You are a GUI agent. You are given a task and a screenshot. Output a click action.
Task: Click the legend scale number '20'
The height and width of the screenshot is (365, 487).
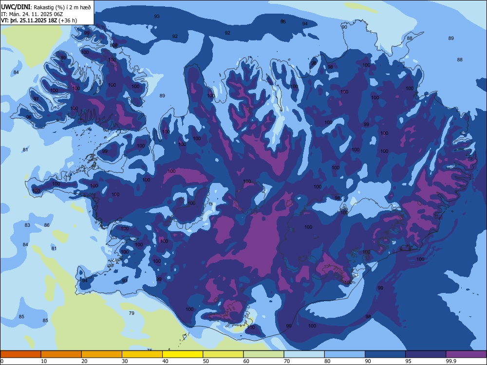[x=84, y=361]
